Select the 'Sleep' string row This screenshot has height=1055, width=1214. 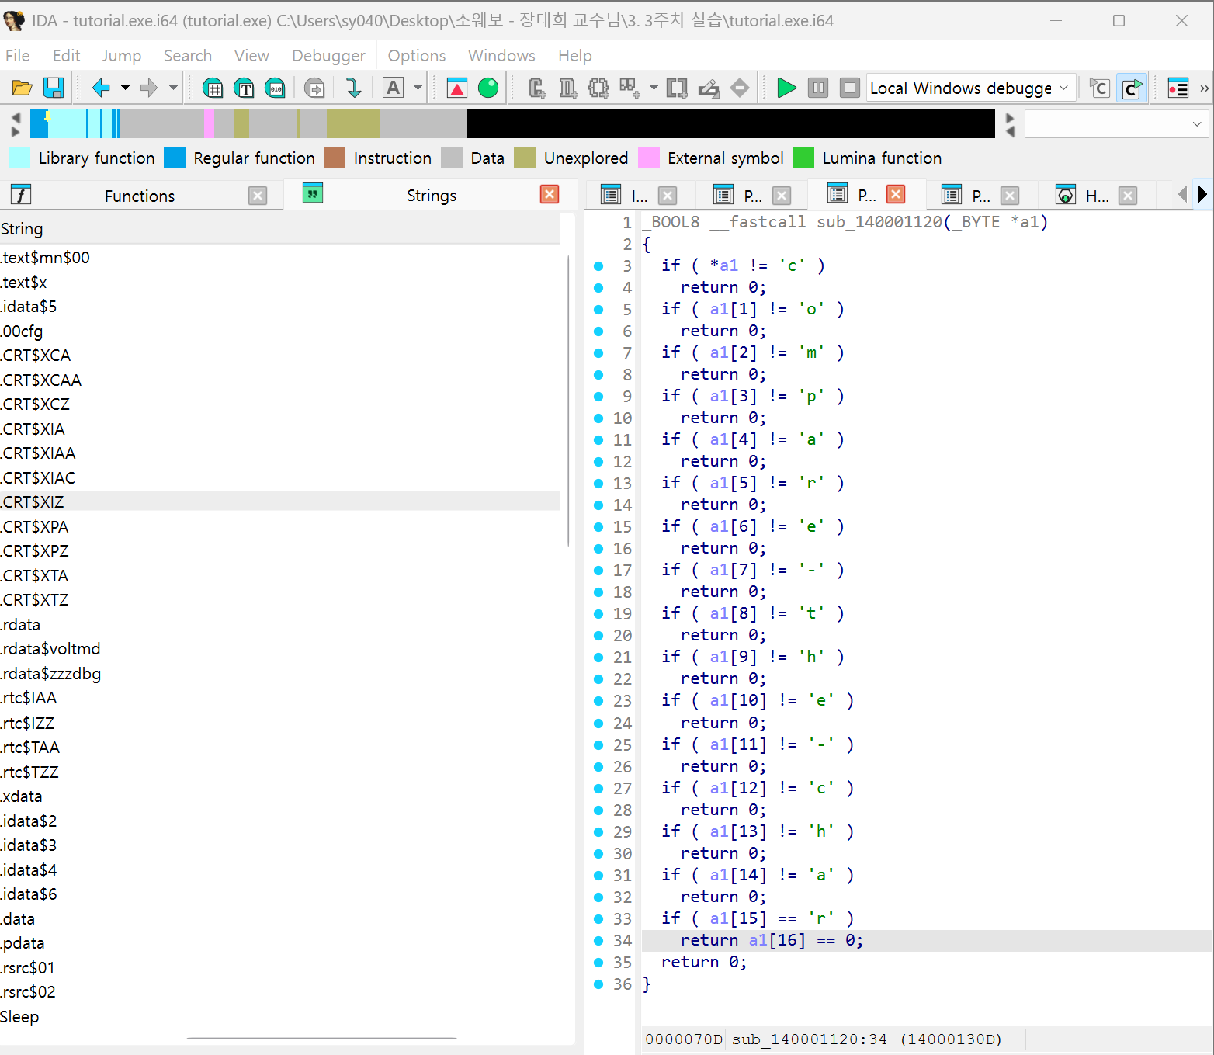[x=279, y=1017]
